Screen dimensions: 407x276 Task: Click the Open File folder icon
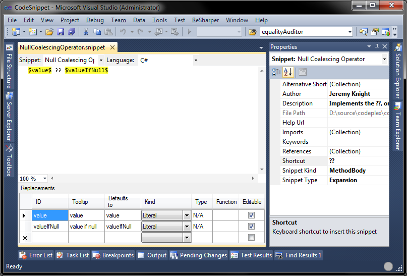(x=49, y=32)
